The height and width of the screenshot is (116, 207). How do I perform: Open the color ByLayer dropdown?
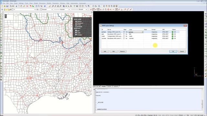pyautogui.click(x=52, y=9)
